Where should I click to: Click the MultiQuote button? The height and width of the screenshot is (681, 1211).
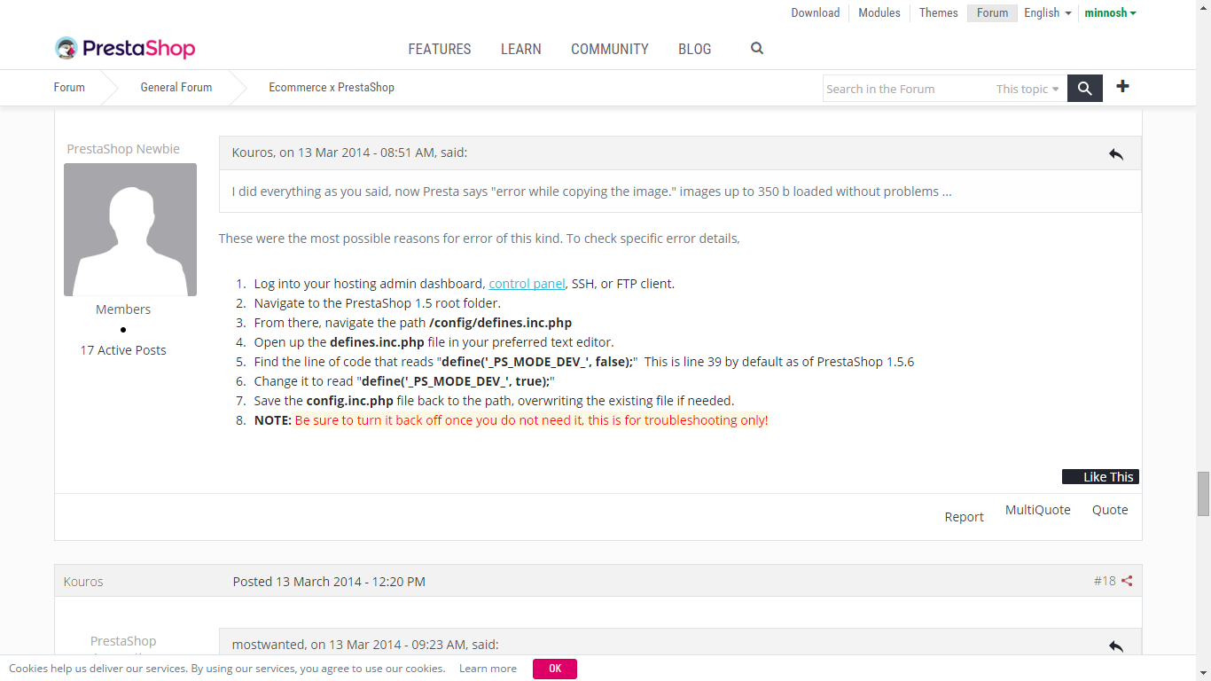pos(1038,510)
